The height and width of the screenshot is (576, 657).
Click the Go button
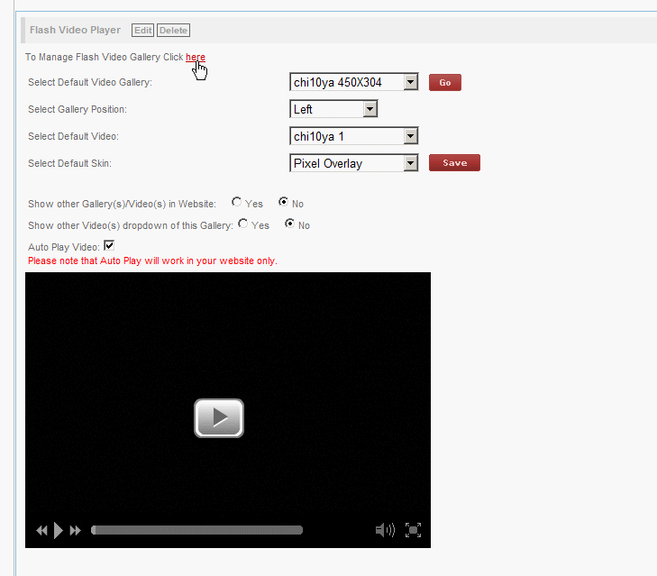[445, 83]
